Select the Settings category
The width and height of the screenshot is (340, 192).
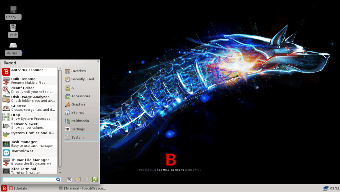[x=81, y=129]
